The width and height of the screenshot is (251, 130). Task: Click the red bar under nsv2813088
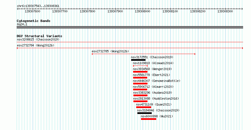140,101
